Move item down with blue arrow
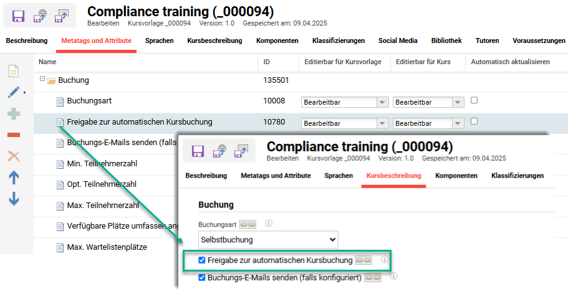Image resolution: width=568 pixels, height=294 pixels. tap(14, 199)
